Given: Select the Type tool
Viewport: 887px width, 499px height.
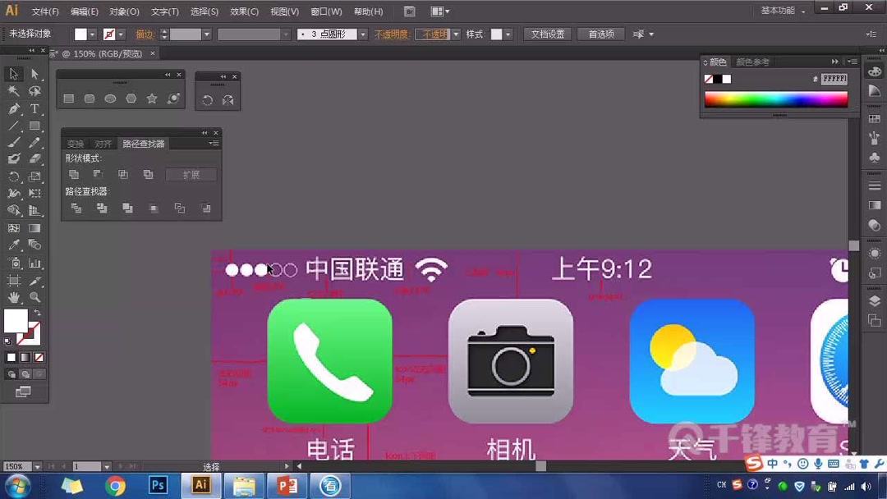Looking at the screenshot, I should (34, 108).
